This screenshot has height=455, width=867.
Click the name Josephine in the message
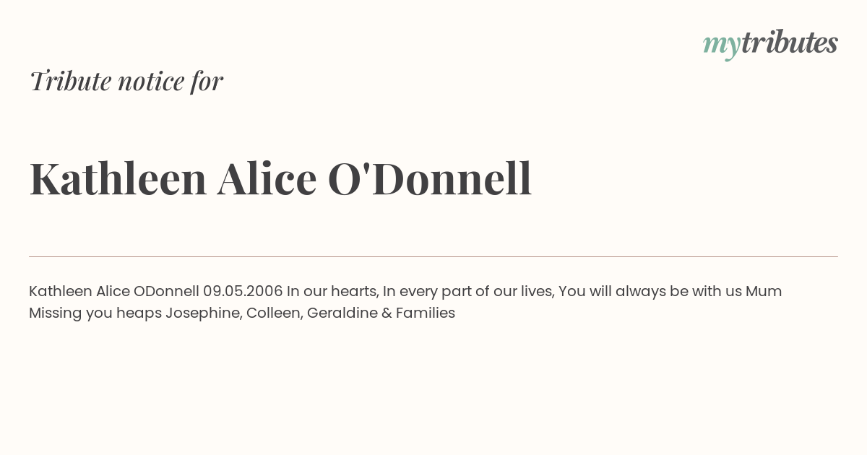pyautogui.click(x=204, y=313)
